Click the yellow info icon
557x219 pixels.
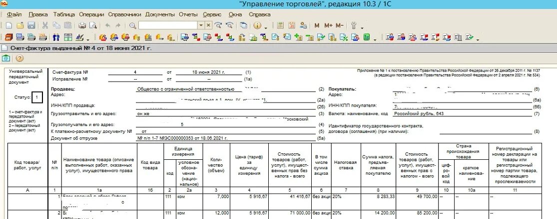tap(257, 25)
